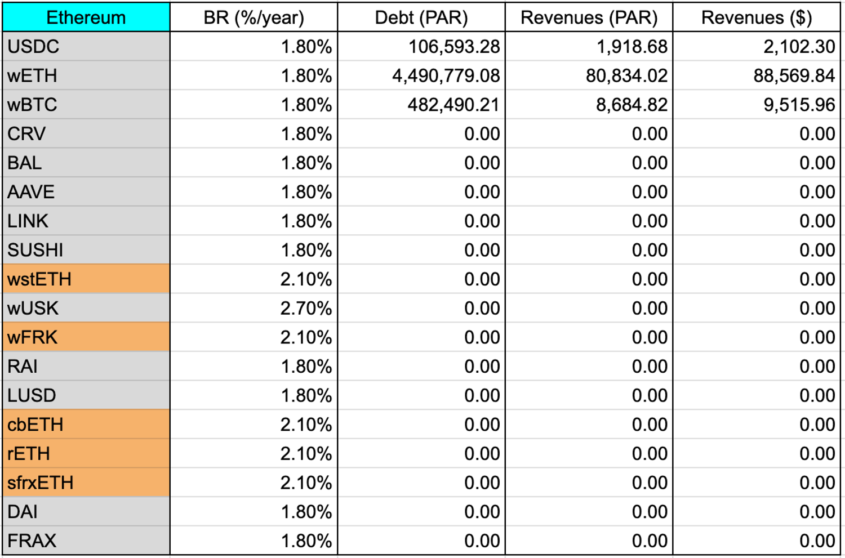The height and width of the screenshot is (558, 845).
Task: Click the wFRK borrow rate 2.10%
Action: click(253, 337)
